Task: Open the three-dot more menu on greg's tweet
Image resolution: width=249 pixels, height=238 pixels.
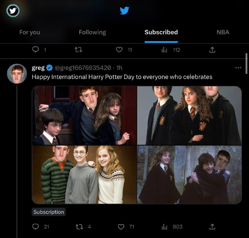Action: point(238,68)
